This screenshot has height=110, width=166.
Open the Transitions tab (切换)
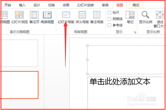pos(51,5)
